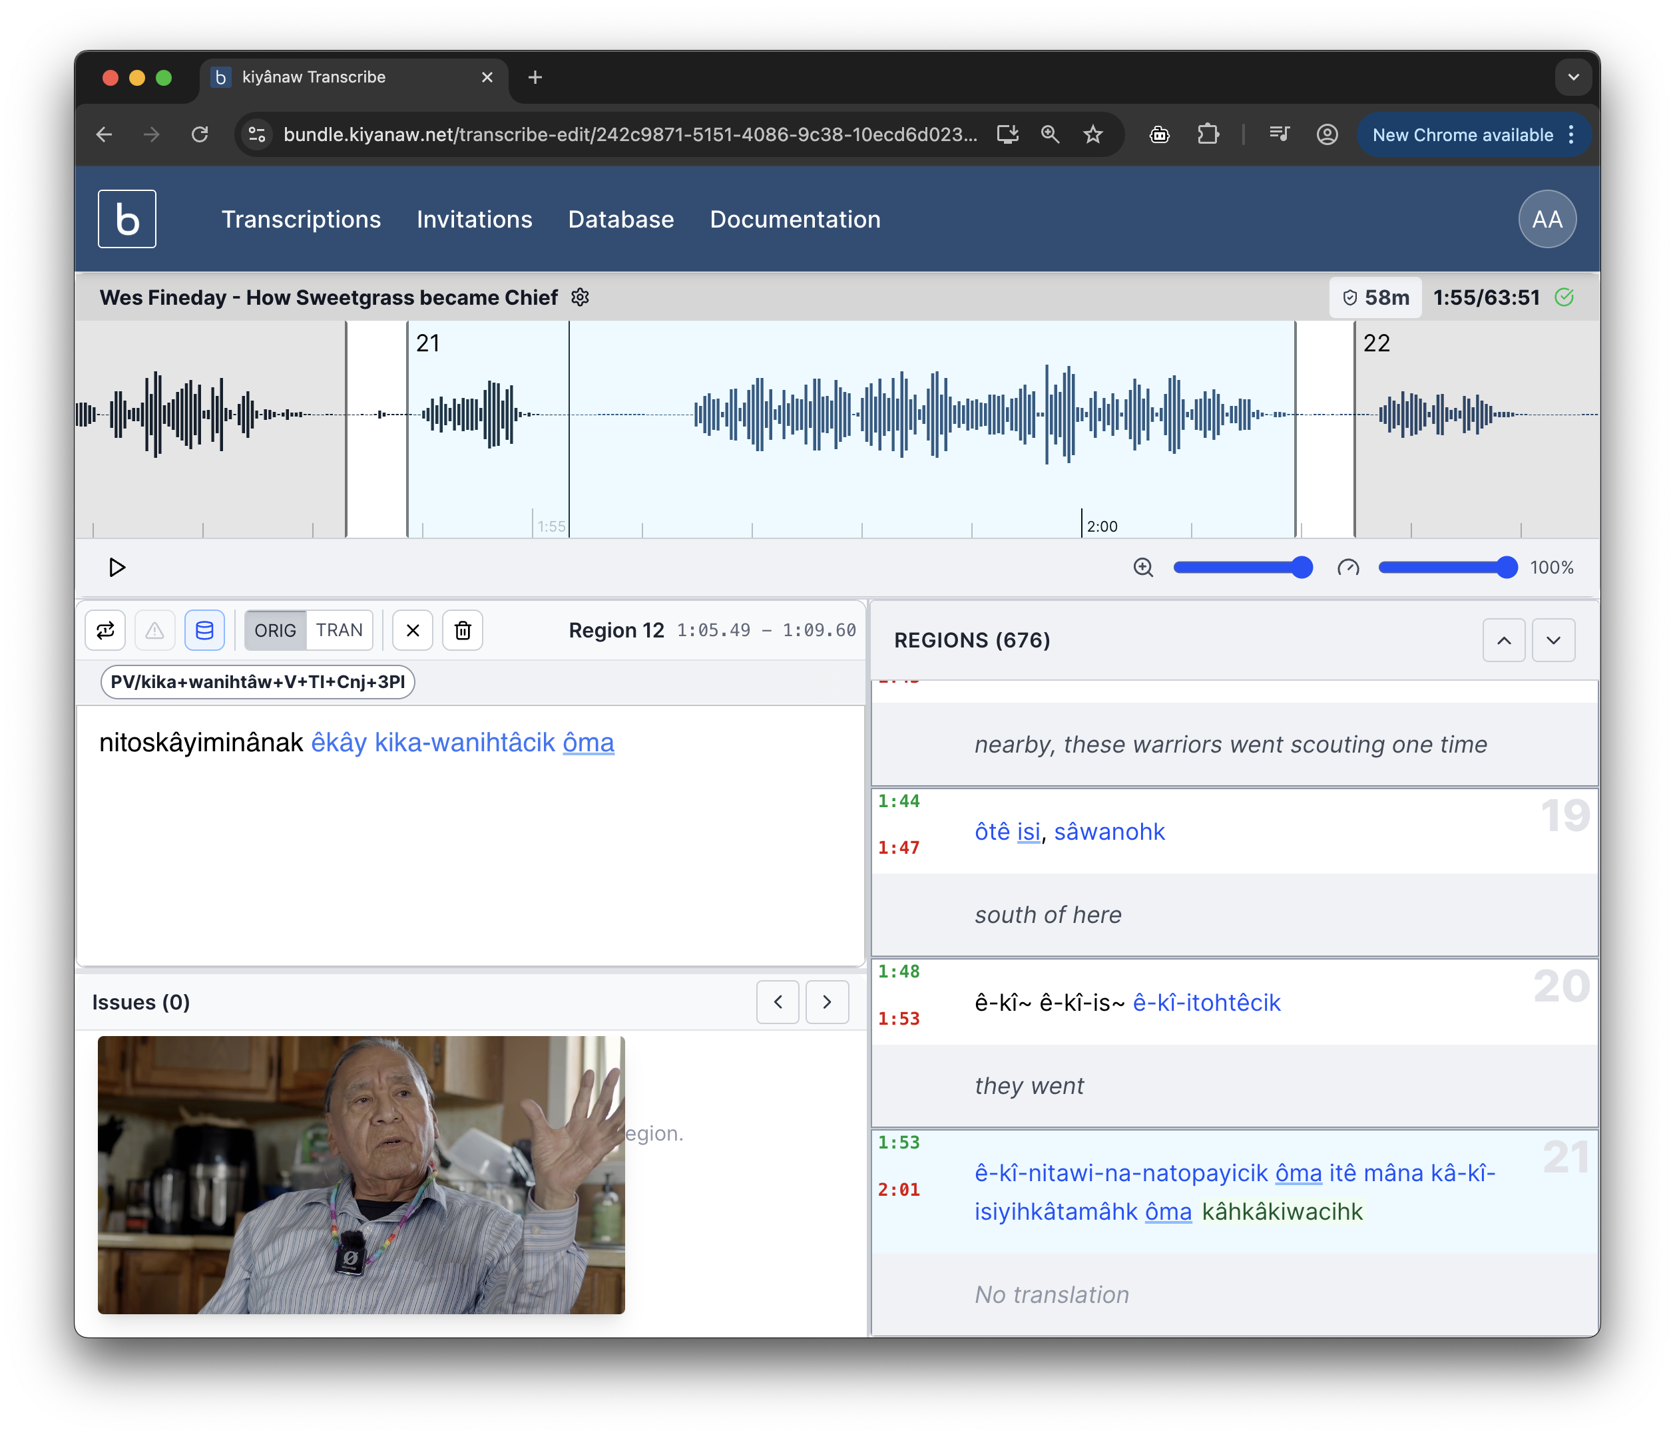1675x1436 pixels.
Task: Open the warning issues icon
Action: [x=154, y=630]
